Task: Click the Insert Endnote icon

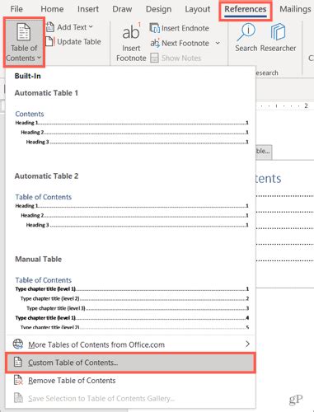Action: (x=155, y=28)
